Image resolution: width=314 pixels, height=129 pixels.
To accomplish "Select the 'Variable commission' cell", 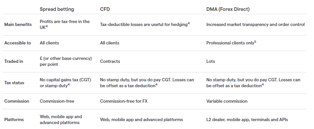I will [x=227, y=101].
